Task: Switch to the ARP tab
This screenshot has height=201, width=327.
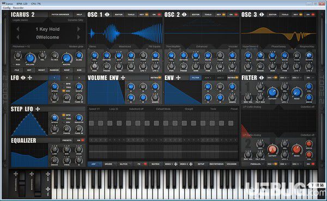Action: point(95,165)
